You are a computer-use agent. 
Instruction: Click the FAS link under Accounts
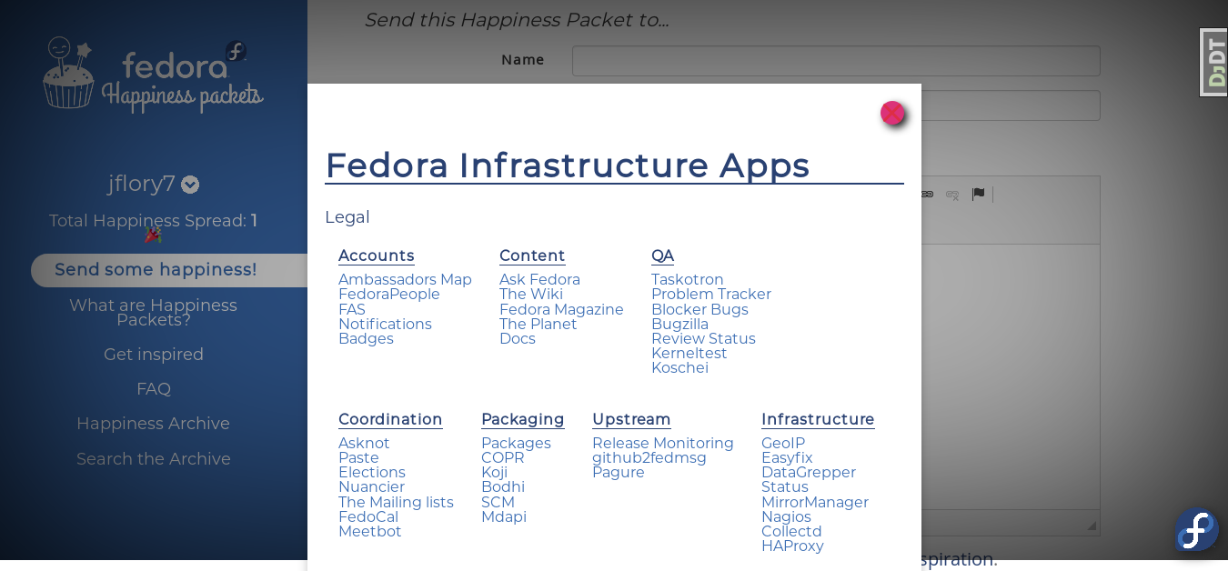(x=352, y=310)
